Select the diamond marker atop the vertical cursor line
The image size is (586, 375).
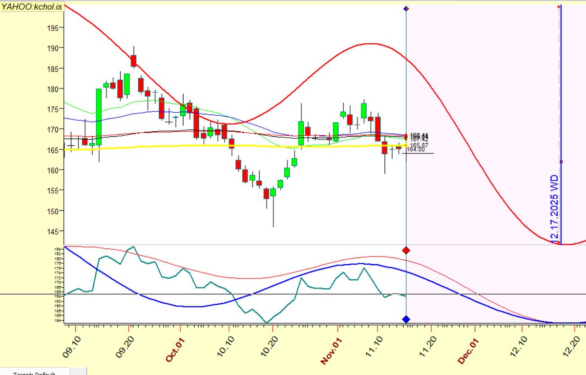coord(406,9)
